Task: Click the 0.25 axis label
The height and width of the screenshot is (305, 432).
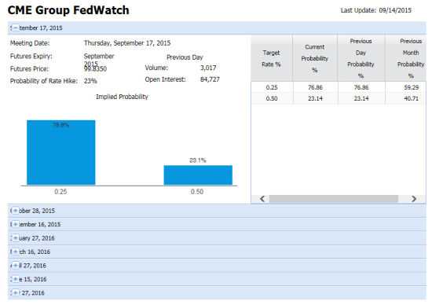Action: click(x=60, y=192)
